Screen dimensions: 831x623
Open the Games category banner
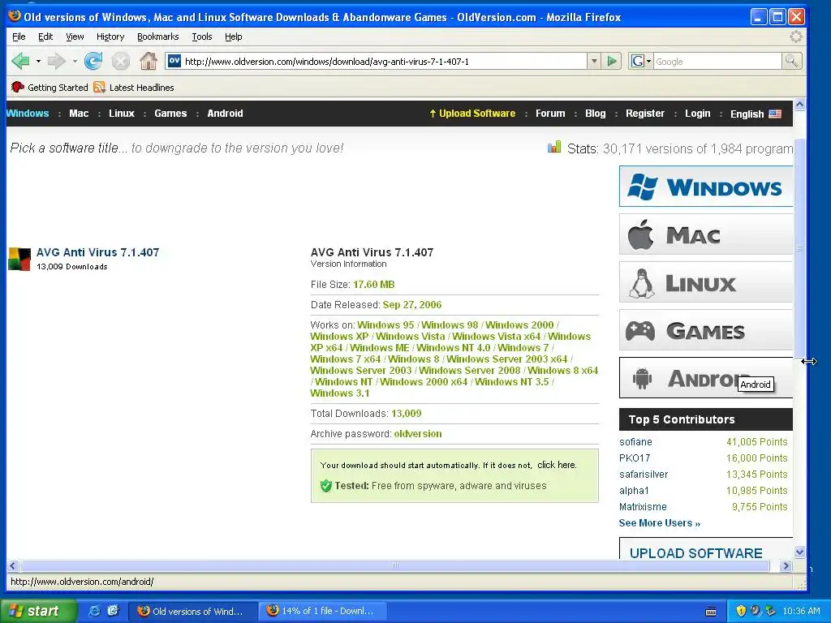(x=706, y=330)
